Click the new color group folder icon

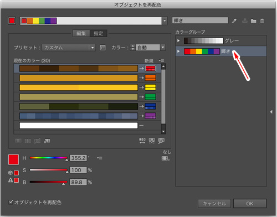(254, 21)
